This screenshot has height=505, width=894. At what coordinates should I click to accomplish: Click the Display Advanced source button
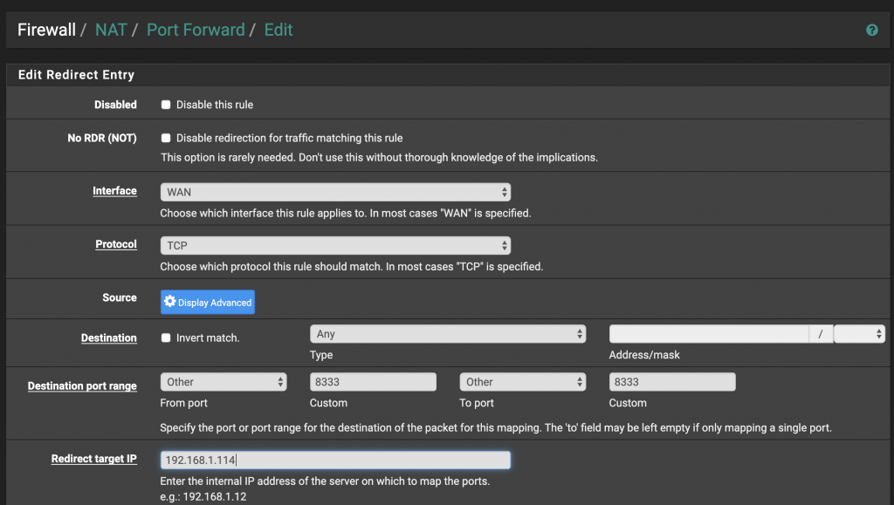tap(208, 302)
